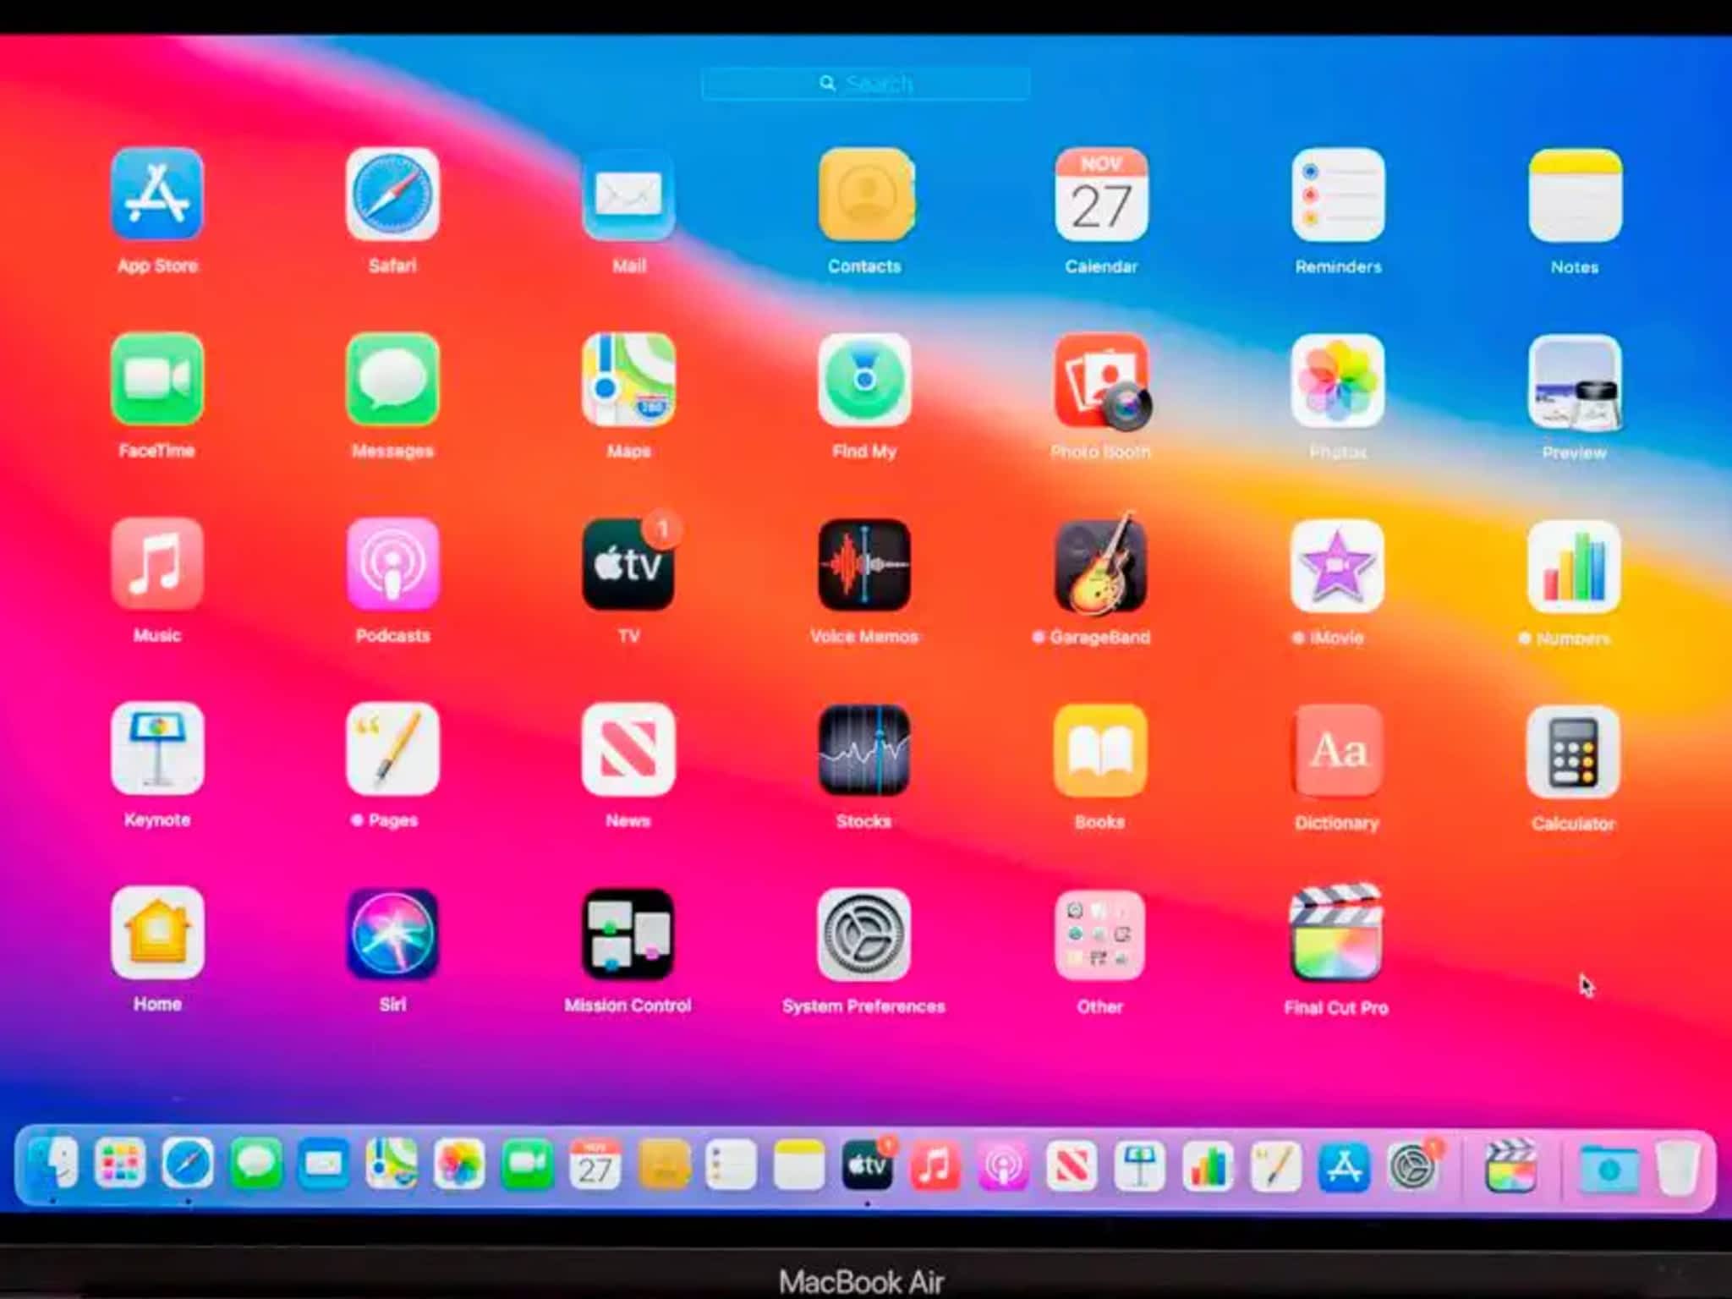Open Calendar showing Nov 27 in Launchpad
Viewport: 1732px width, 1299px height.
[1101, 195]
